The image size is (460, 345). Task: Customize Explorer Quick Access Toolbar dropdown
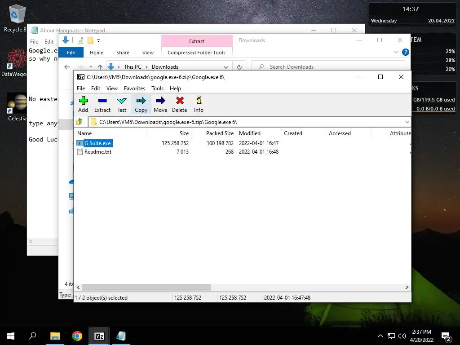(98, 41)
